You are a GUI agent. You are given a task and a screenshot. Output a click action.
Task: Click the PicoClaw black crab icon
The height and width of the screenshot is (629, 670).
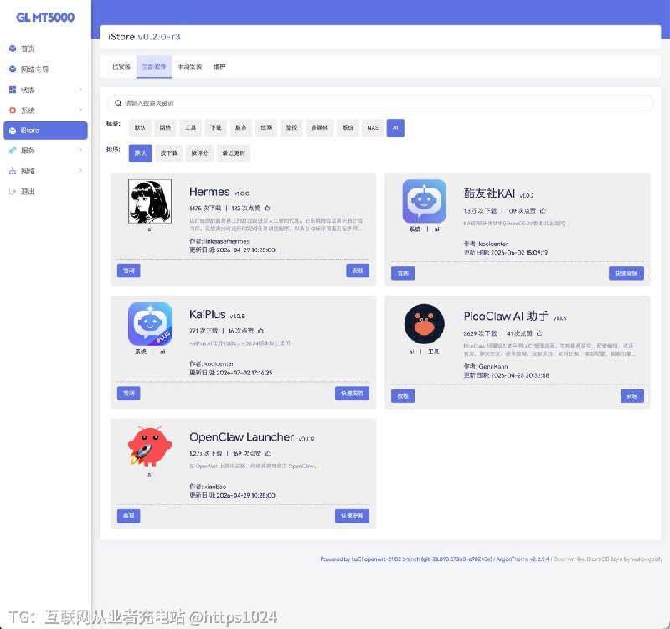tap(425, 324)
